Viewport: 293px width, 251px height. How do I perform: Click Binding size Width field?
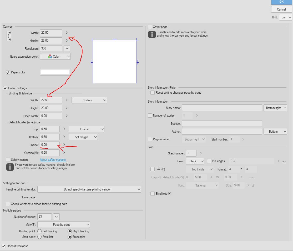point(51,100)
